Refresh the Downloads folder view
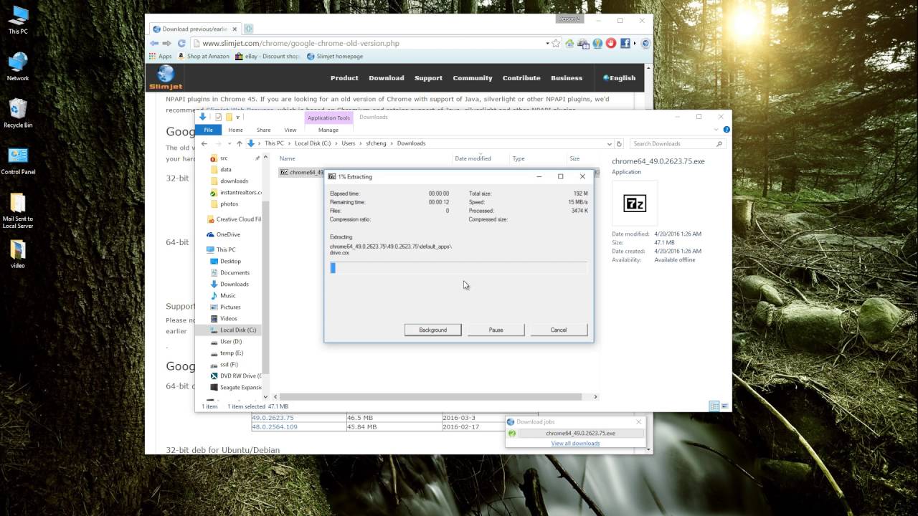 point(620,143)
